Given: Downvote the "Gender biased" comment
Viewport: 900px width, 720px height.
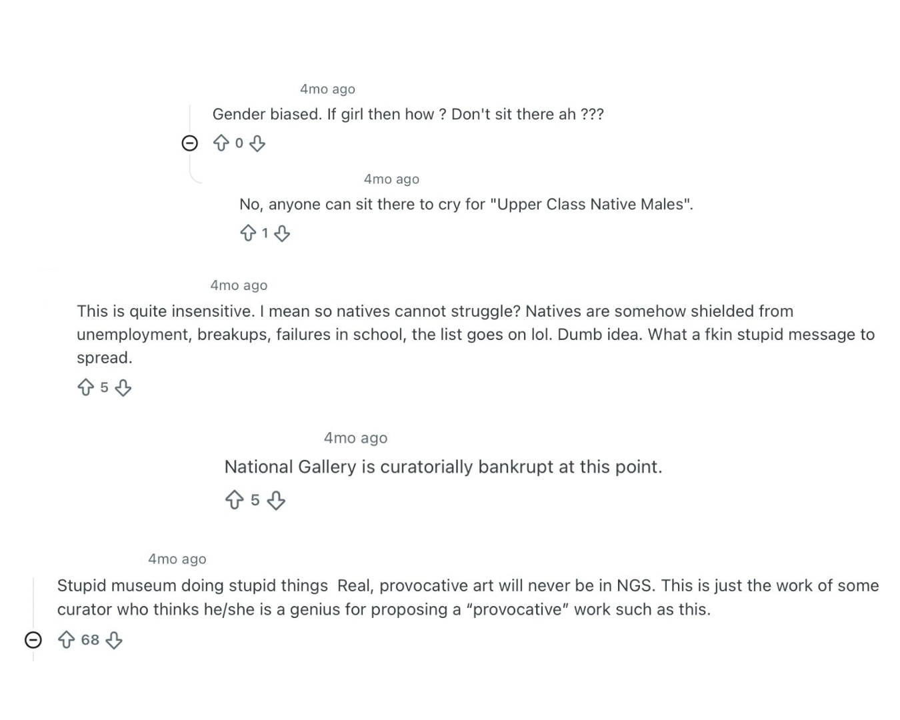Looking at the screenshot, I should (x=257, y=143).
